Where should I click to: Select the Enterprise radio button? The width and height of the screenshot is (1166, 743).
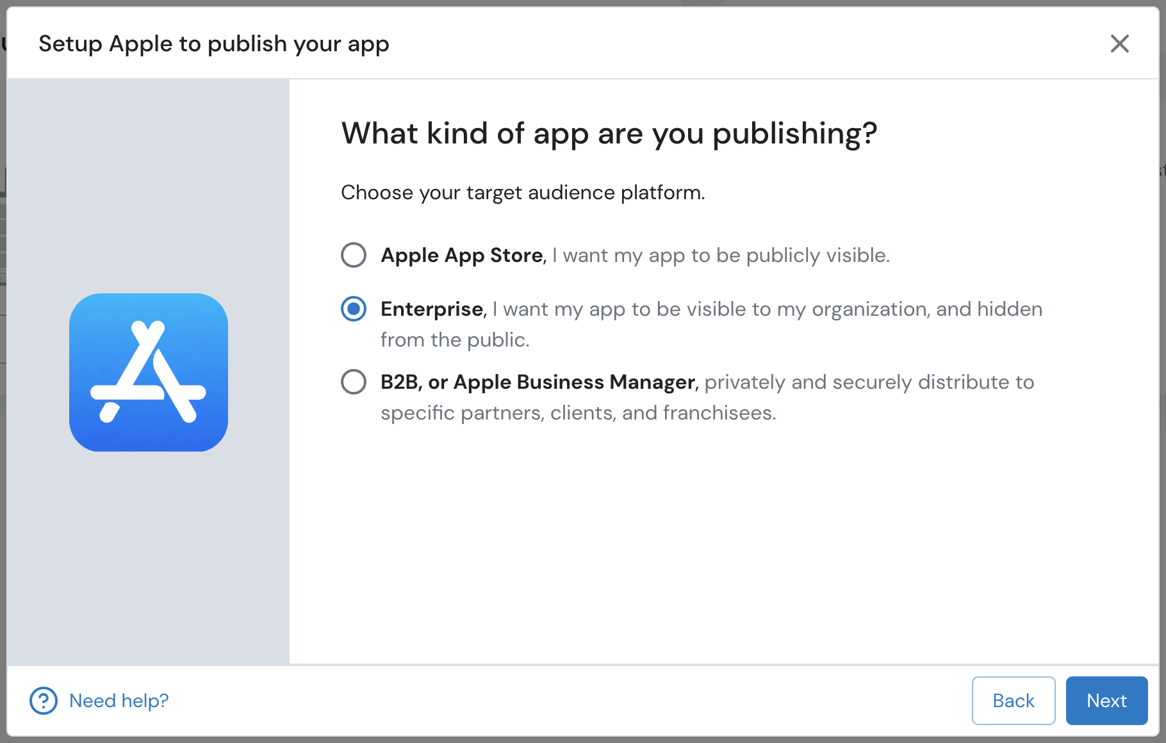(354, 309)
